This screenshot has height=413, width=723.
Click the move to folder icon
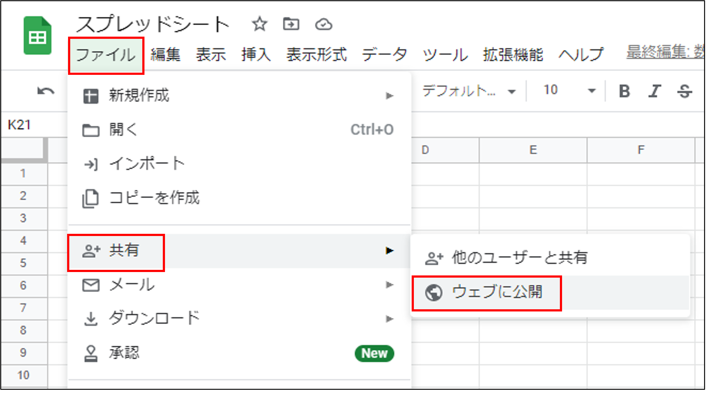click(291, 24)
